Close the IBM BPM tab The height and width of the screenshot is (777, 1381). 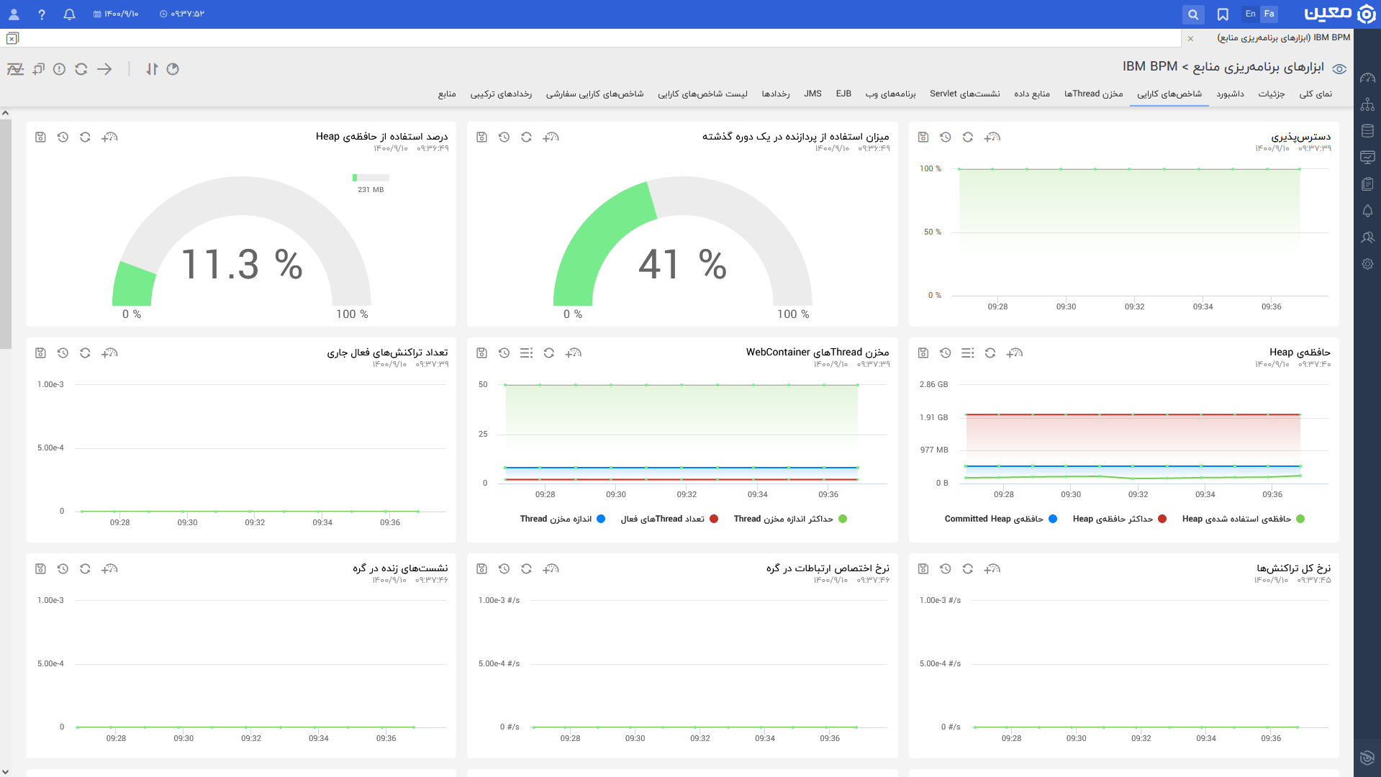coord(1190,38)
